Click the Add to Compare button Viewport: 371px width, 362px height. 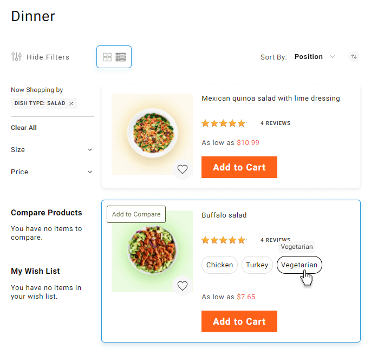click(136, 214)
